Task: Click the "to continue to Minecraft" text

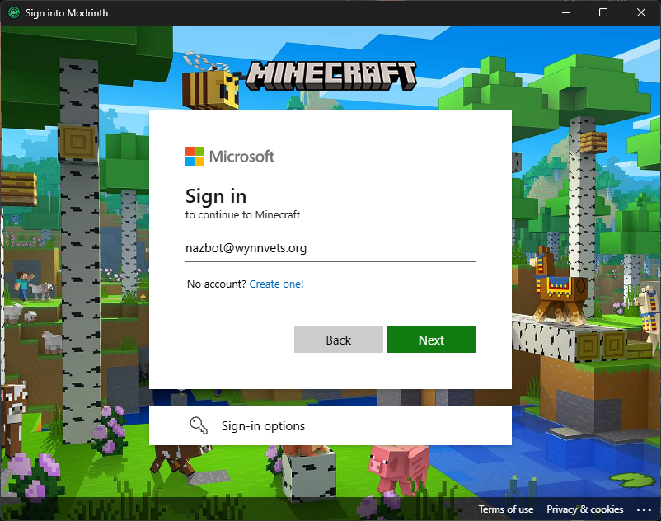Action: pyautogui.click(x=242, y=215)
